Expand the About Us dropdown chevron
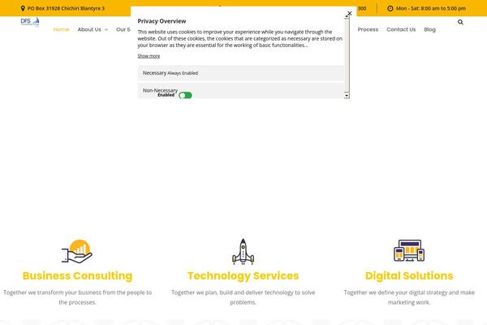The height and width of the screenshot is (325, 487). pyautogui.click(x=106, y=30)
